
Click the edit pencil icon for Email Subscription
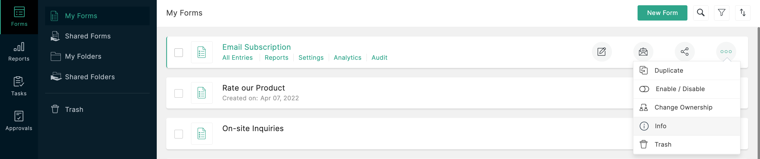(x=601, y=52)
